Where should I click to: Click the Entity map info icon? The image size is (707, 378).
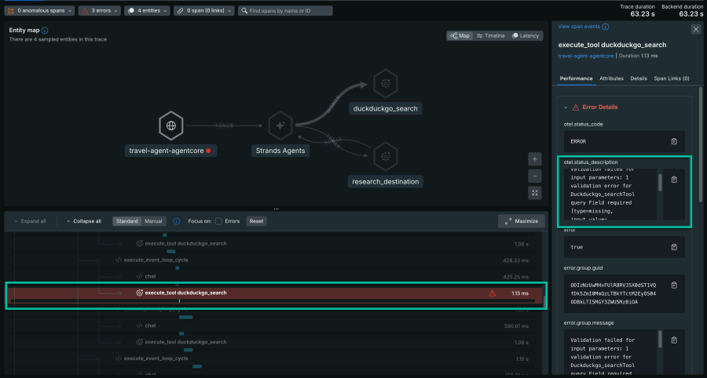click(45, 31)
